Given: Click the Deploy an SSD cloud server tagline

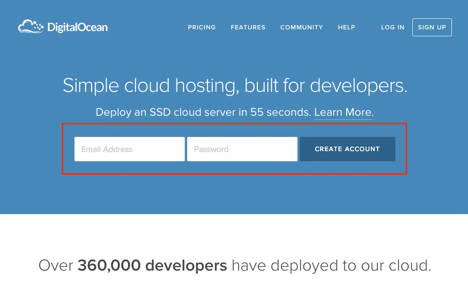Looking at the screenshot, I should coord(202,112).
